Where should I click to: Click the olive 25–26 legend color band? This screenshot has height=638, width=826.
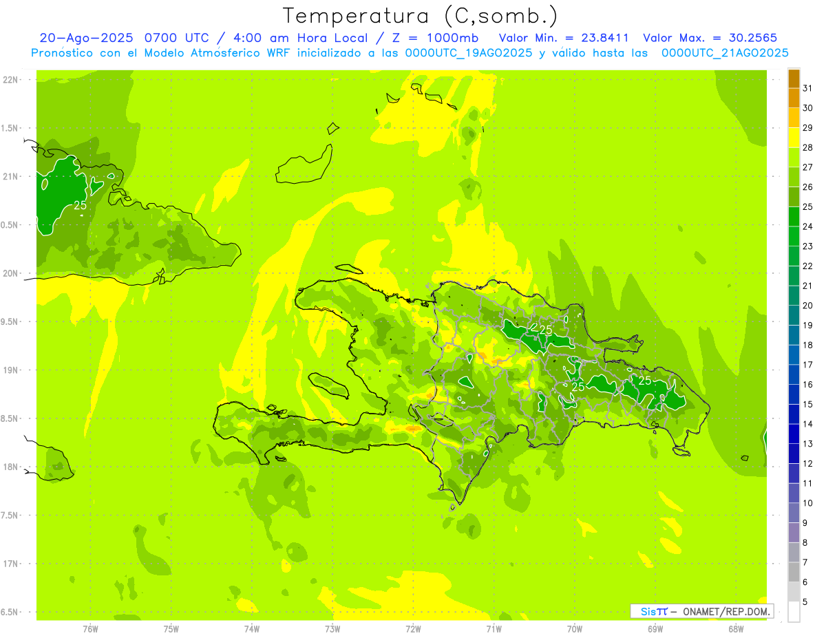coord(794,197)
